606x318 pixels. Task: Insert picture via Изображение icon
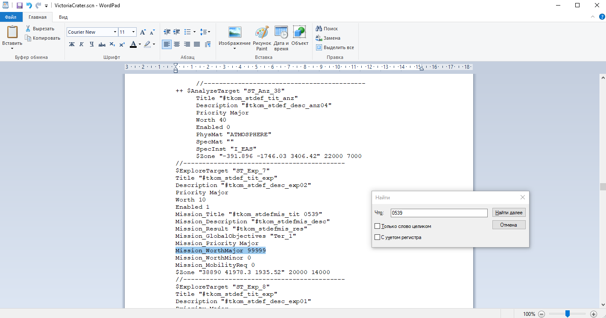click(235, 32)
